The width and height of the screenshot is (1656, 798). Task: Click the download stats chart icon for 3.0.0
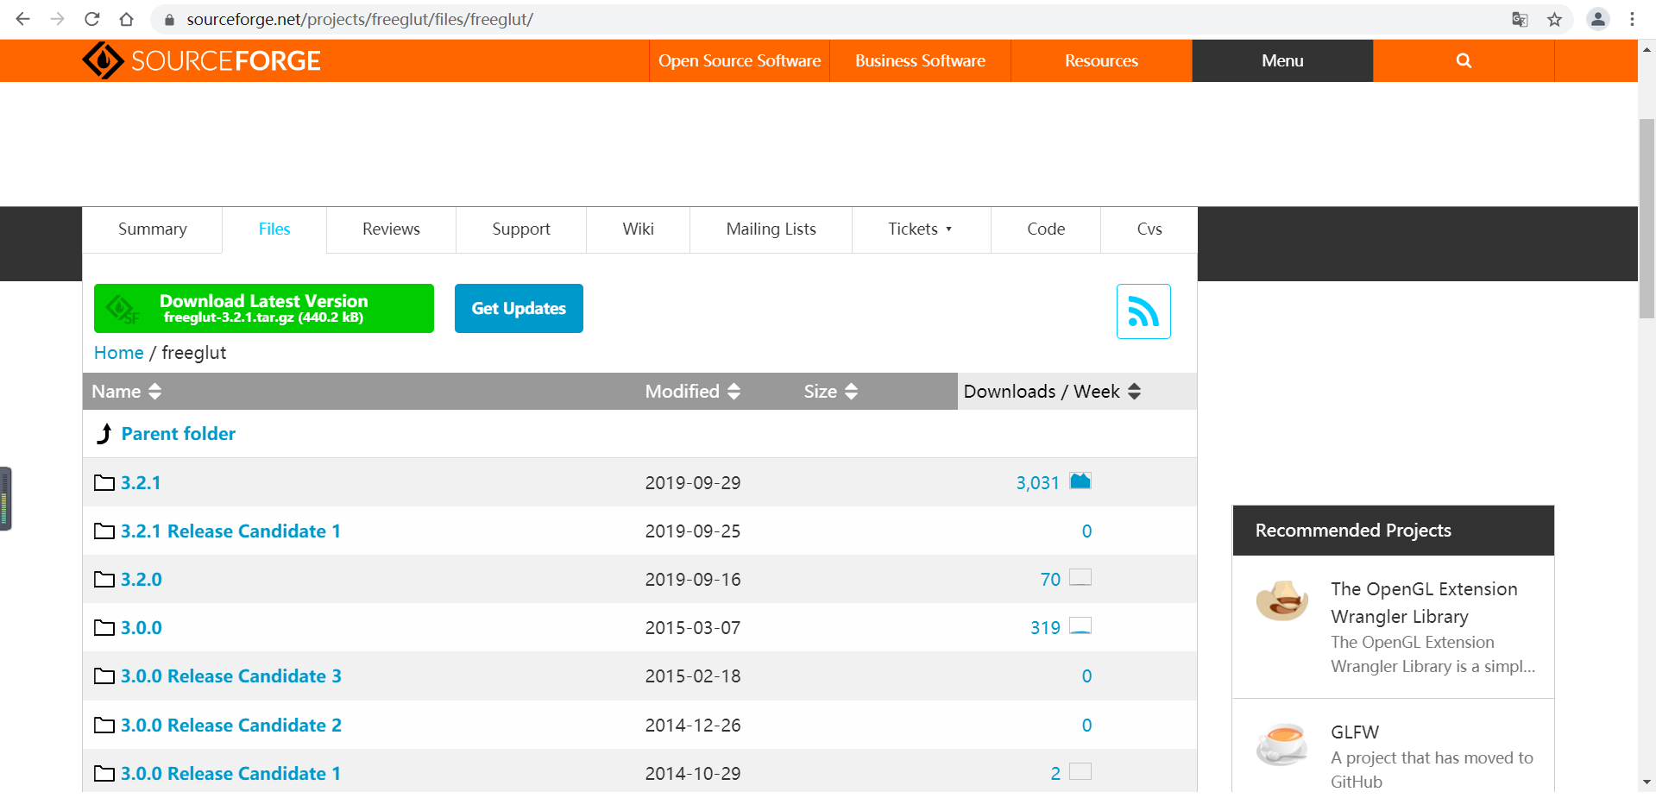tap(1080, 625)
